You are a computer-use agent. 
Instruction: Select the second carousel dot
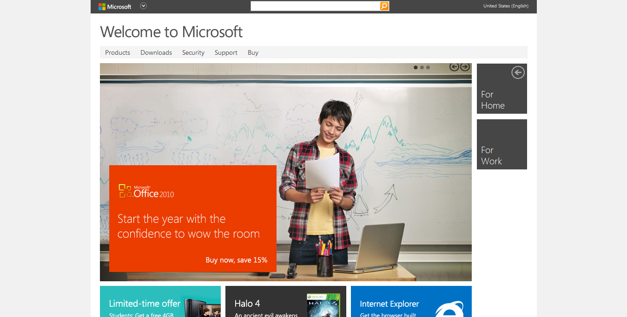click(x=421, y=67)
